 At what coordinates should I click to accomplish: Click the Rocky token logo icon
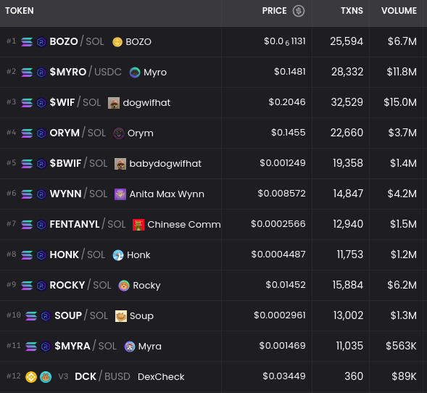[x=124, y=286]
